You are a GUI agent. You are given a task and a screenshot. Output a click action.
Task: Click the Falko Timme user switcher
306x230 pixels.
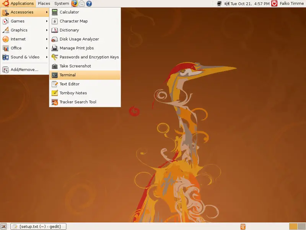tap(291, 3)
